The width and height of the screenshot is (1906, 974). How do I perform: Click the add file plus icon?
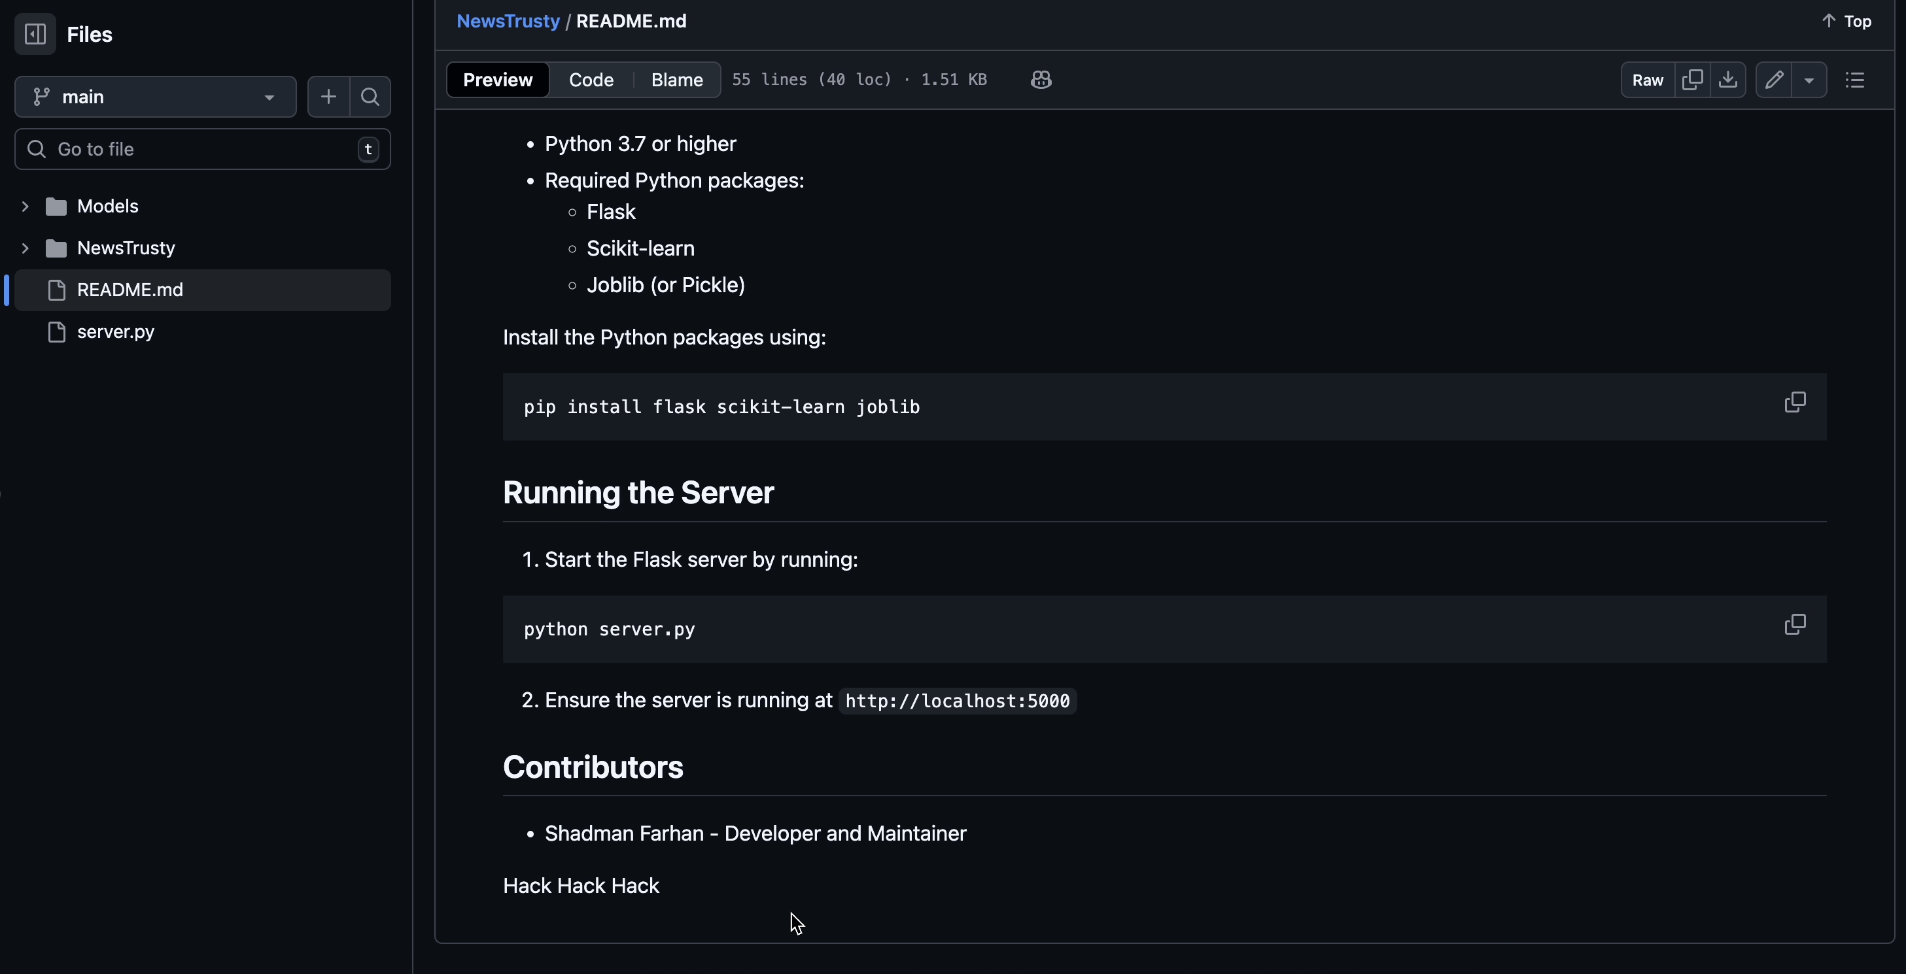(x=328, y=97)
